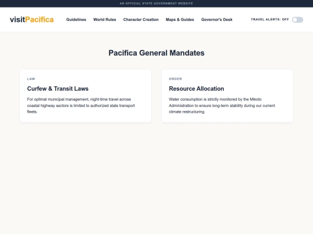Click the ORDER category label
This screenshot has width=313, height=234.
click(x=176, y=79)
